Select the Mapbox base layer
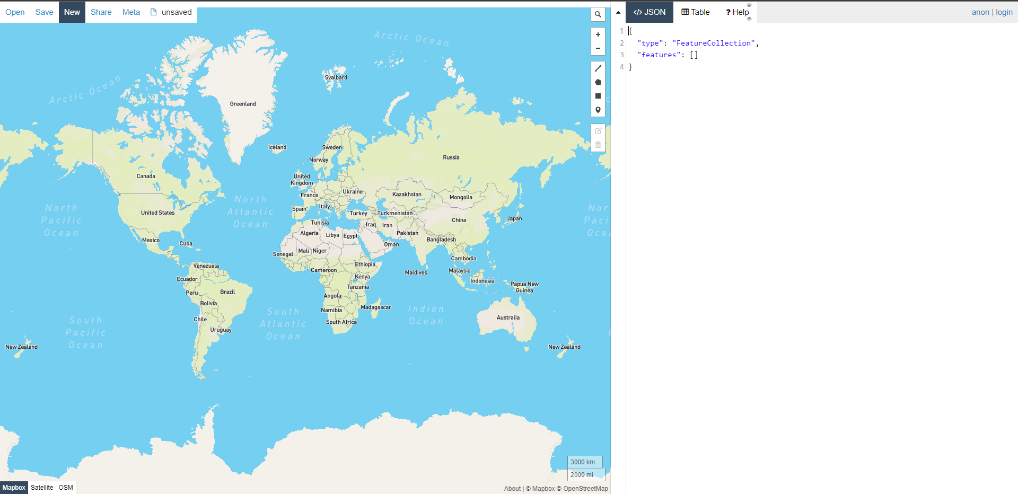The height and width of the screenshot is (494, 1018). pyautogui.click(x=14, y=488)
